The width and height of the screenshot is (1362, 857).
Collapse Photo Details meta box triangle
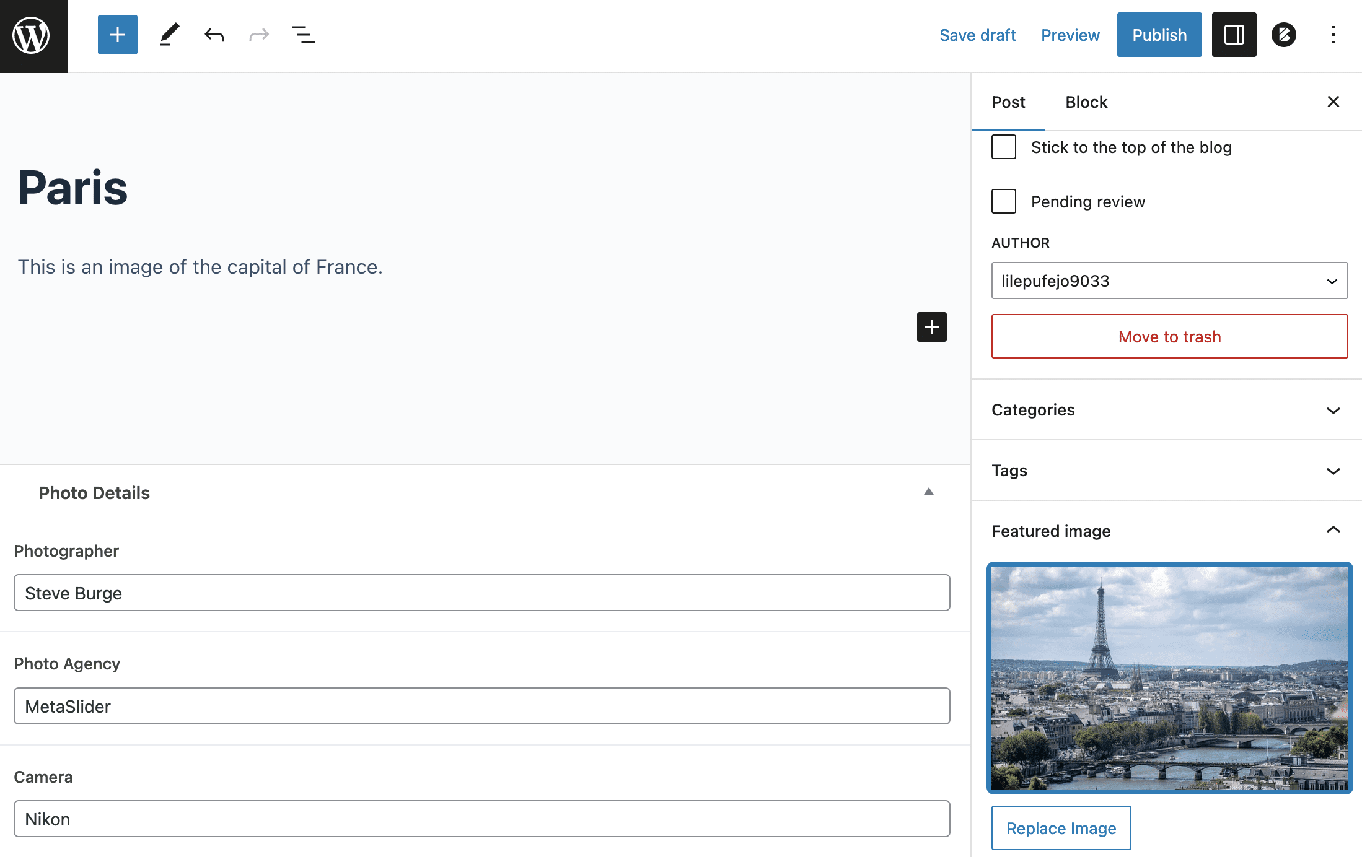click(x=928, y=492)
